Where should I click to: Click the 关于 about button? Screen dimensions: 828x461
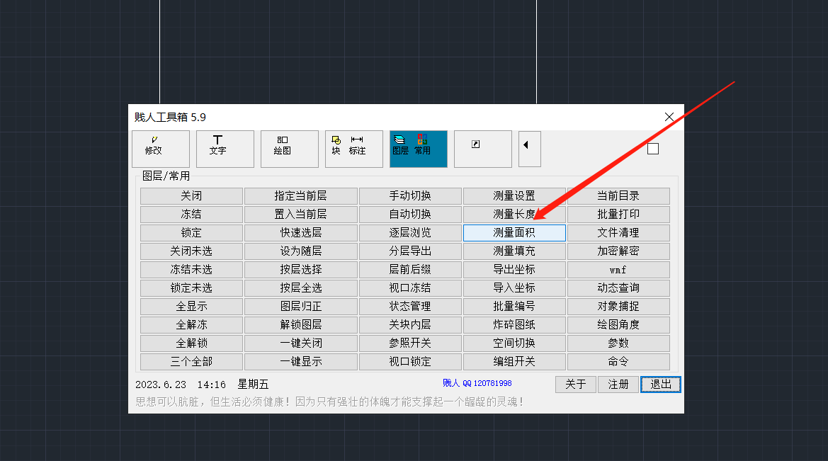coord(575,384)
